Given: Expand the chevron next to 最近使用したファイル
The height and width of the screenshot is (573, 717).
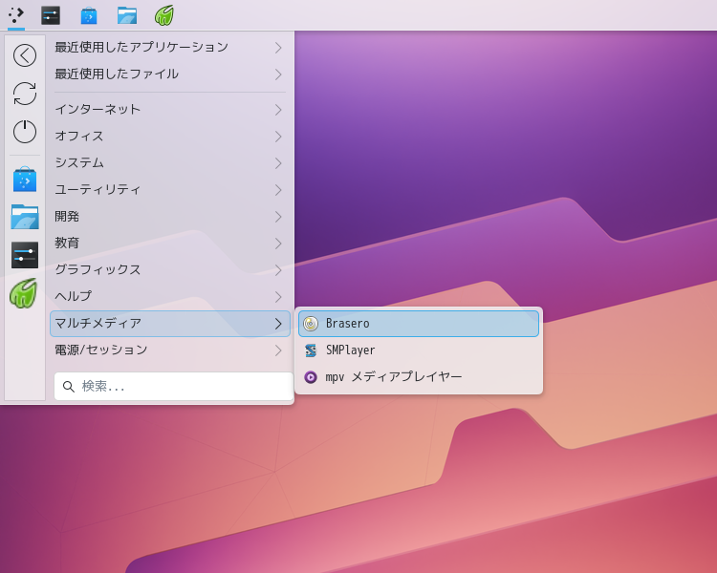Looking at the screenshot, I should point(278,74).
